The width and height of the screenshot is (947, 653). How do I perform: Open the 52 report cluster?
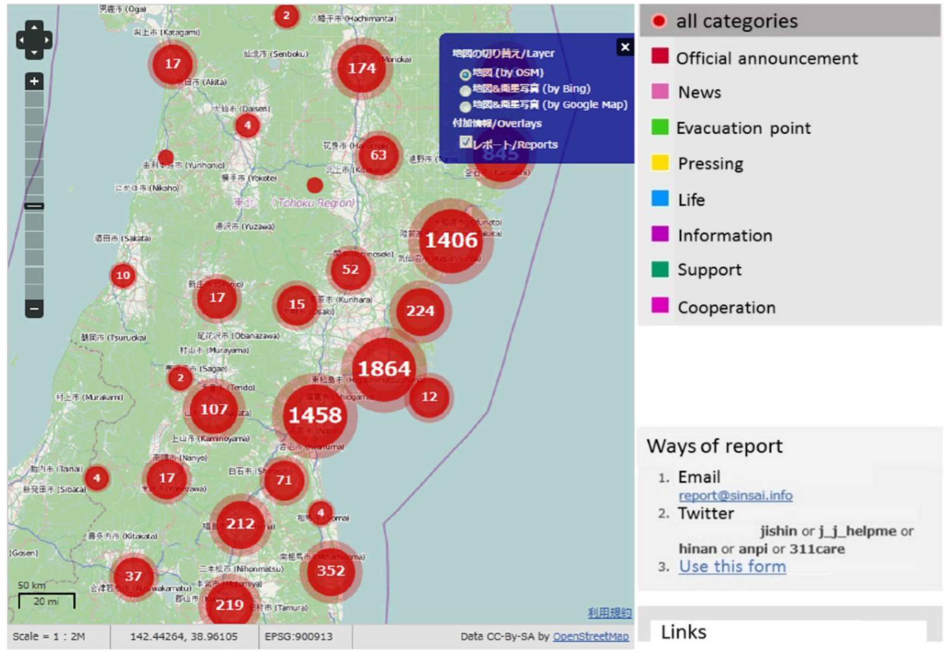[x=350, y=269]
